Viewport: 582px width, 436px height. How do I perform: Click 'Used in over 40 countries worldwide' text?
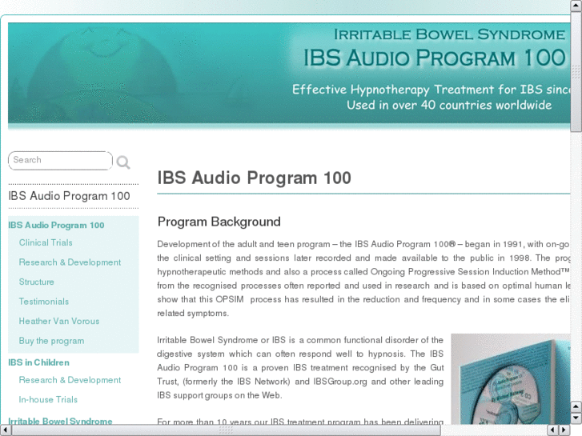[449, 105]
